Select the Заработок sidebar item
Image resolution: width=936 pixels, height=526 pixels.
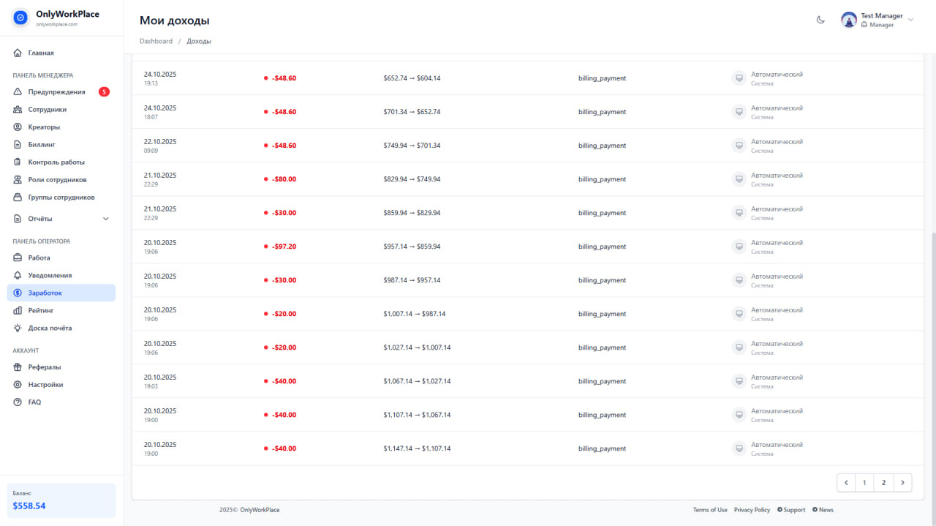[44, 293]
